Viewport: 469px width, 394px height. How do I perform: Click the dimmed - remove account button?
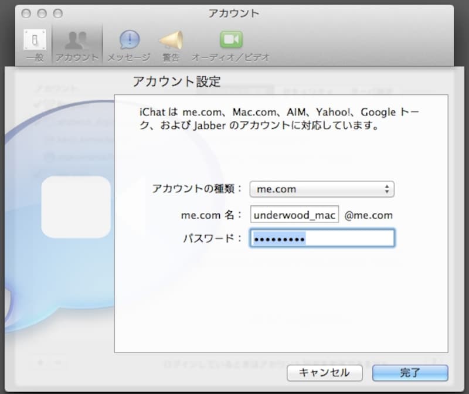tap(57, 362)
